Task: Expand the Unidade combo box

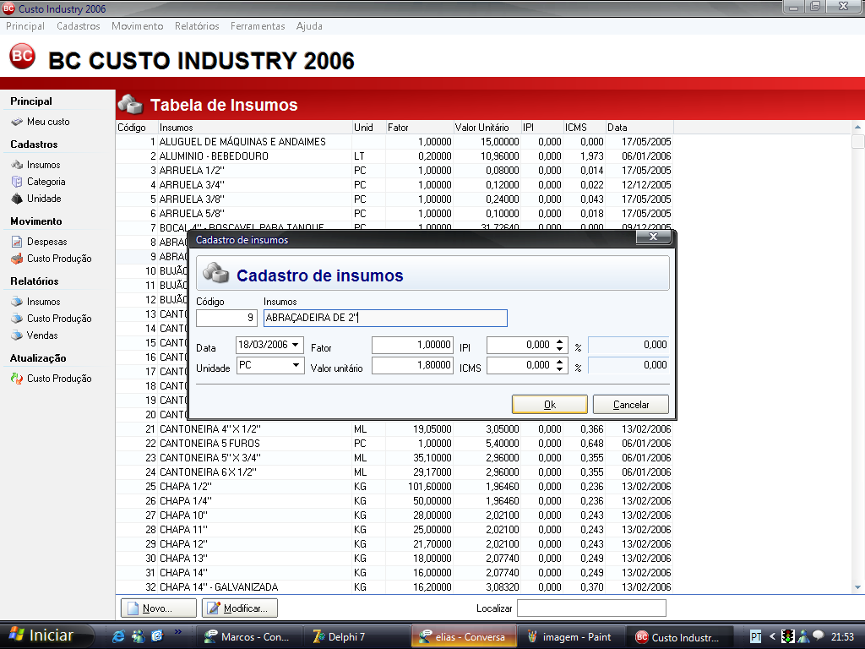Action: point(296,365)
